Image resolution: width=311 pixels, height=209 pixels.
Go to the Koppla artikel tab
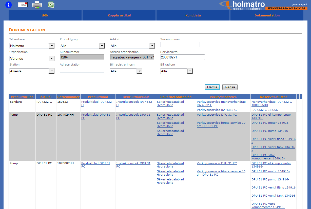(119, 15)
